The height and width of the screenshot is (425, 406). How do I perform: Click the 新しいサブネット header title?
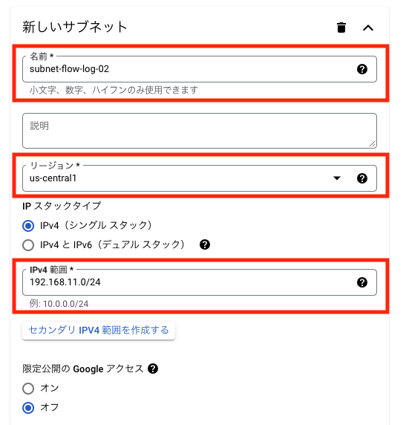coord(74,27)
